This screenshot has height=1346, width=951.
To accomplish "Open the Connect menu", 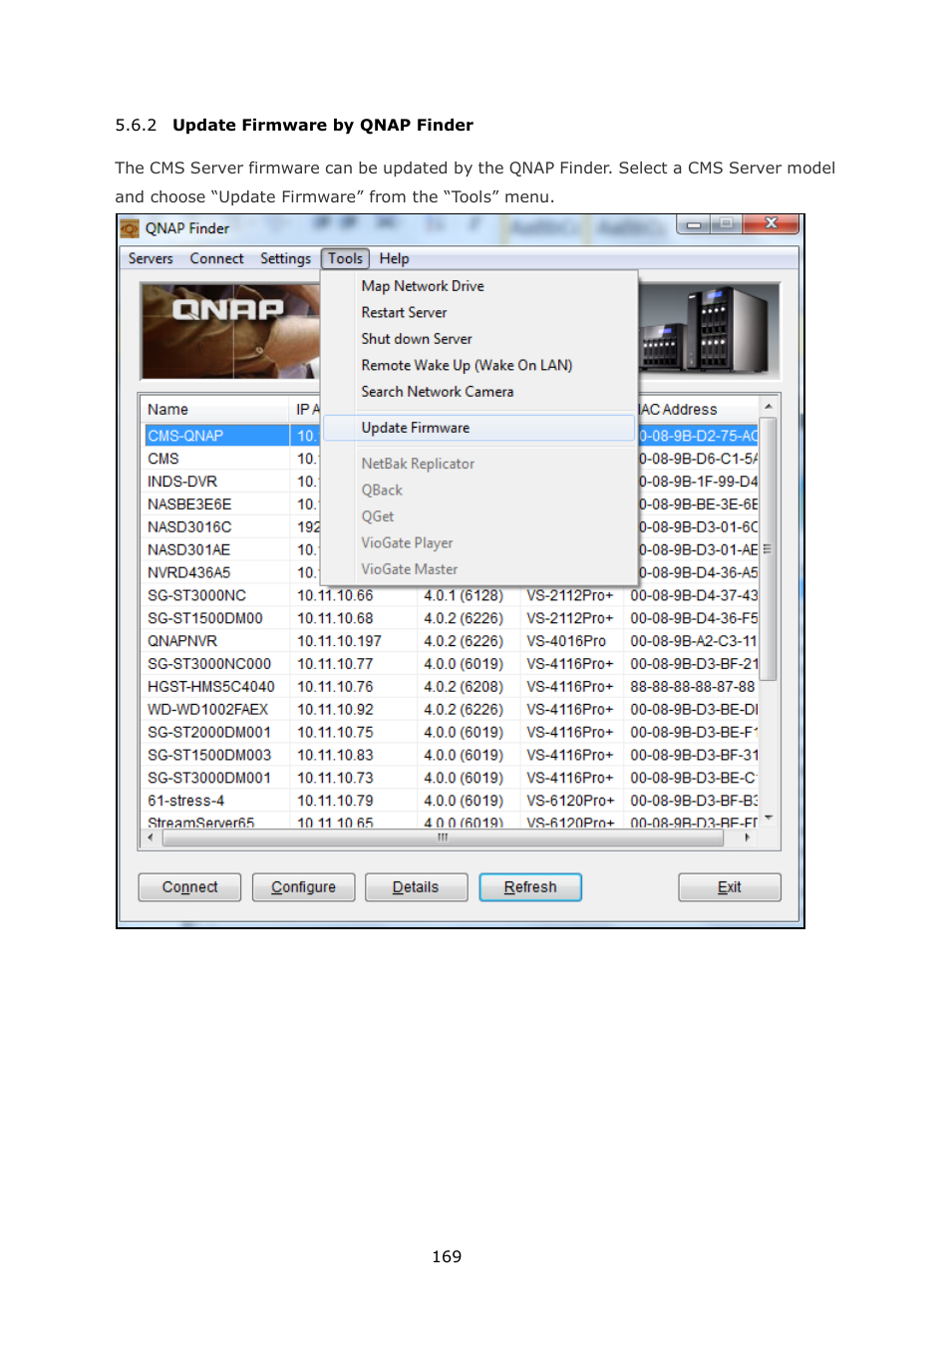I will [216, 258].
